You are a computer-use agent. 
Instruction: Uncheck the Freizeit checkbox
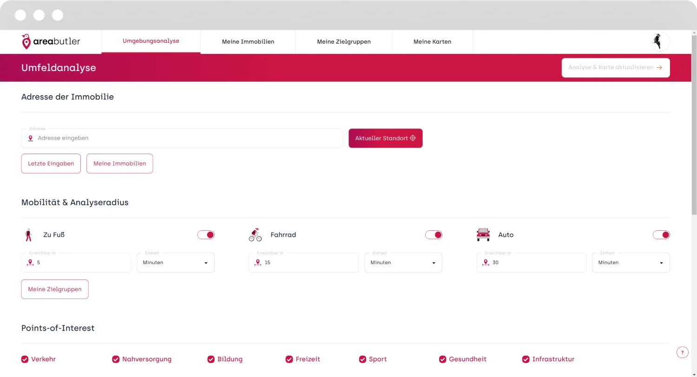click(x=289, y=359)
